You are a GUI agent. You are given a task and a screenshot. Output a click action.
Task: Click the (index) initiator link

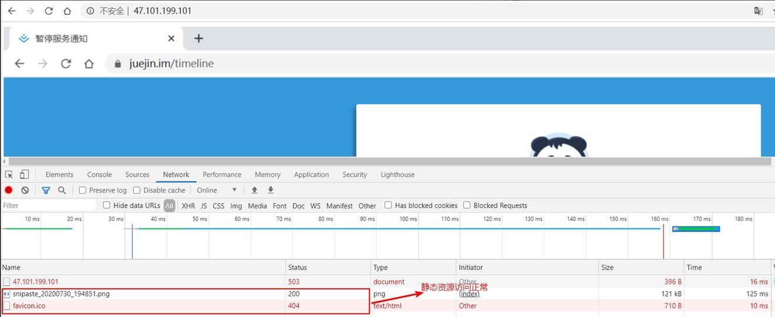[469, 294]
